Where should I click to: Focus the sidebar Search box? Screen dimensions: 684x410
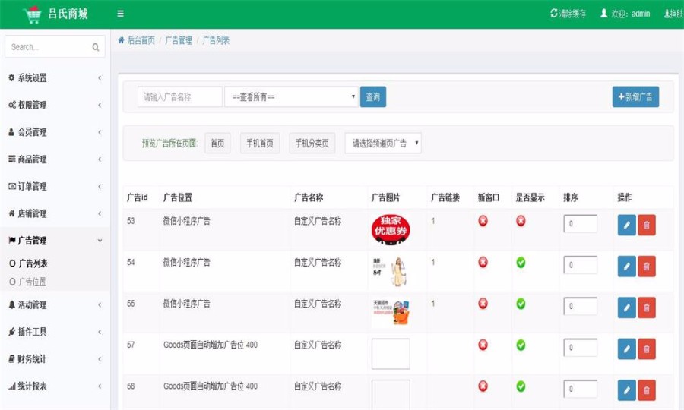tap(55, 46)
